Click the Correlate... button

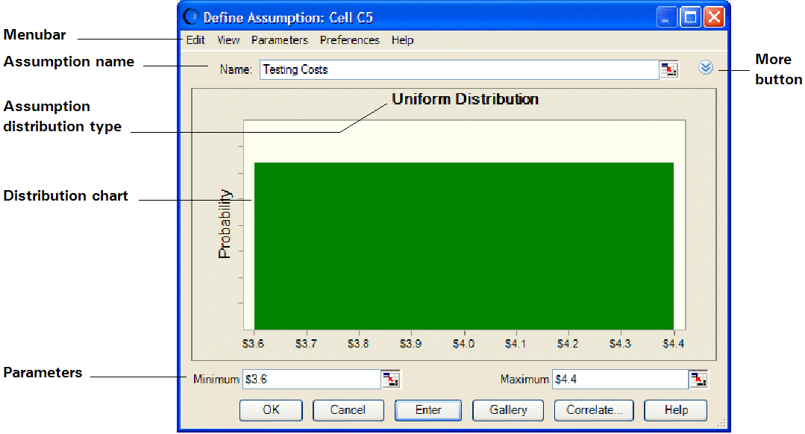pyautogui.click(x=594, y=410)
